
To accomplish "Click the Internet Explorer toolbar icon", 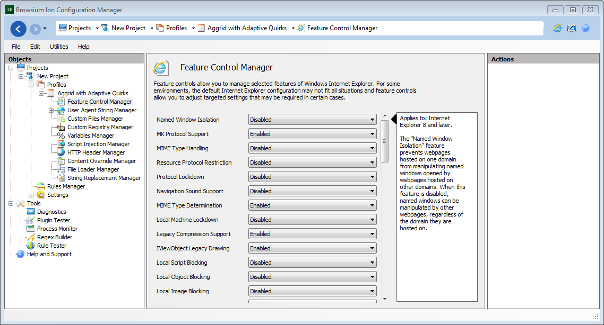I will tap(557, 28).
